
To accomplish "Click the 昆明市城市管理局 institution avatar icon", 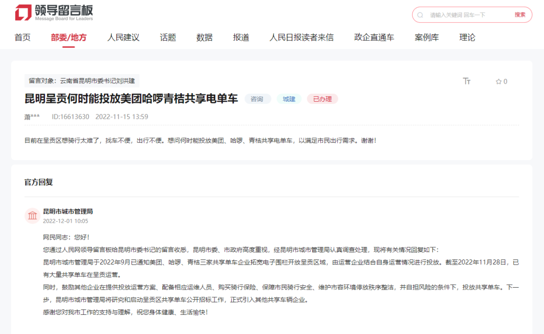I will (32, 216).
